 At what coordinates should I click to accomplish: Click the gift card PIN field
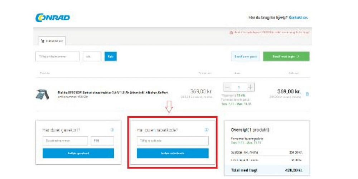click(102, 141)
